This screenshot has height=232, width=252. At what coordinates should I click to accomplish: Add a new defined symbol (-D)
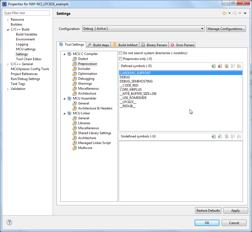[x=214, y=66]
